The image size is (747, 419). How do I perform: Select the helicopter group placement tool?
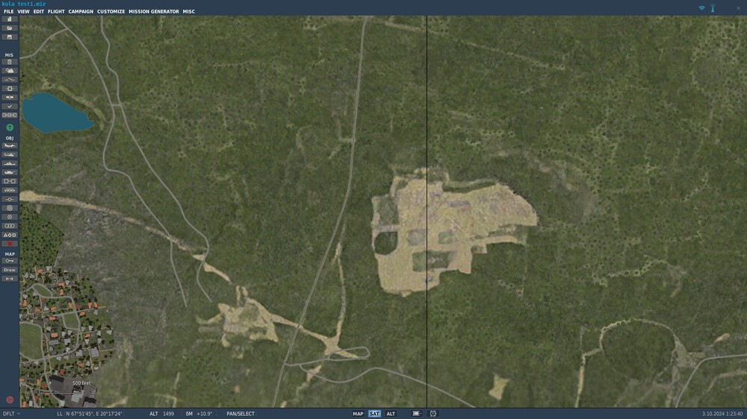coord(10,154)
